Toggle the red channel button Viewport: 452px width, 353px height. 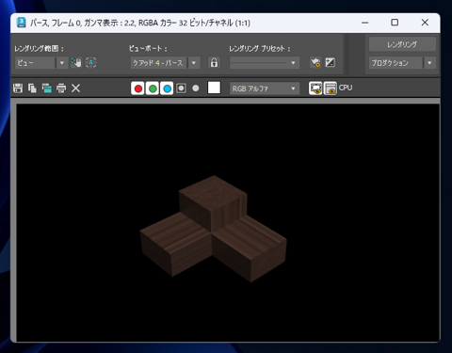click(x=137, y=88)
